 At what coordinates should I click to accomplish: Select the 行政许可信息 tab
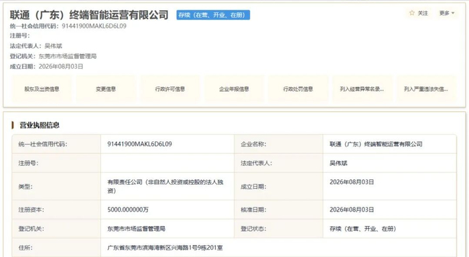170,89
